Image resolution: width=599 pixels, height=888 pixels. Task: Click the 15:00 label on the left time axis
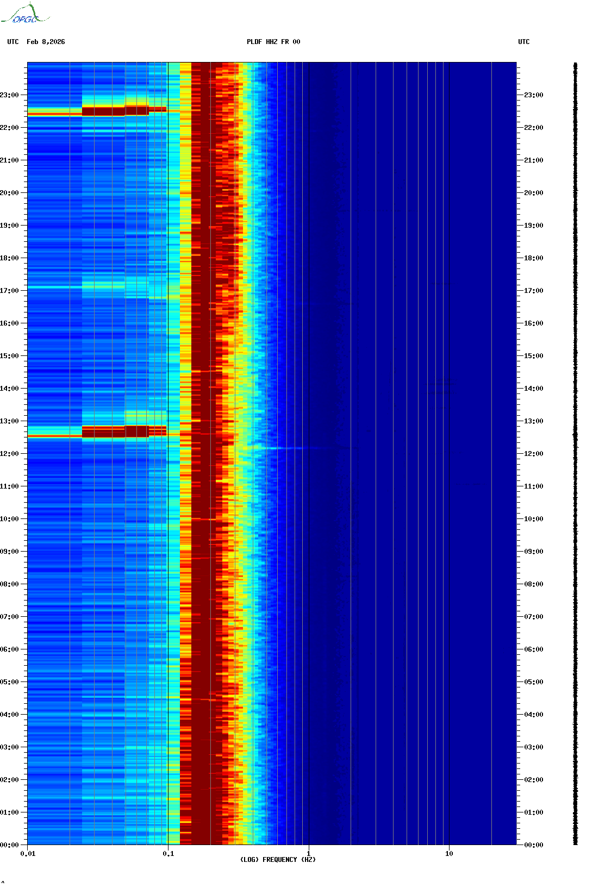[9, 356]
